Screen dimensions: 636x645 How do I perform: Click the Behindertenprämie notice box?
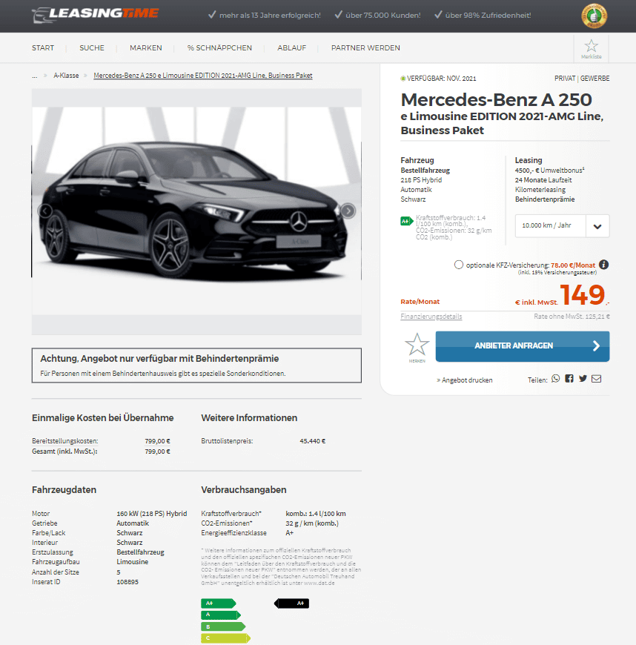click(196, 365)
